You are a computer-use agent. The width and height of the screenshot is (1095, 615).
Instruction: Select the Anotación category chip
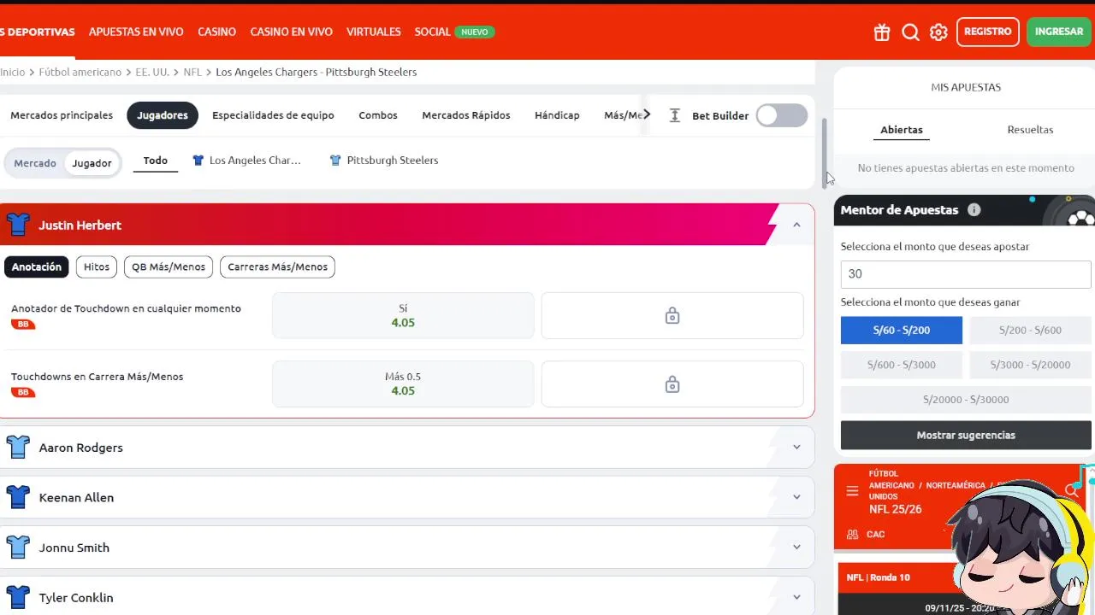click(37, 266)
